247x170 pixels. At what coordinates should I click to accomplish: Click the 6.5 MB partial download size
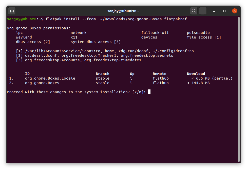(x=212, y=78)
